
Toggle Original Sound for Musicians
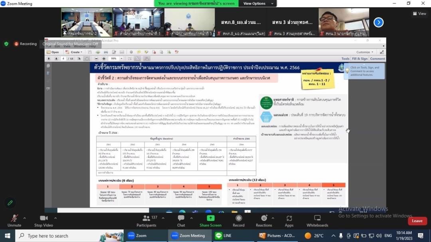70,44
